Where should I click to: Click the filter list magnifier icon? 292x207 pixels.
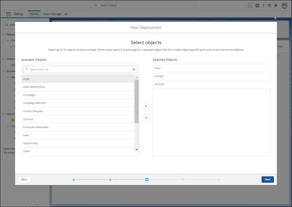tap(27, 69)
